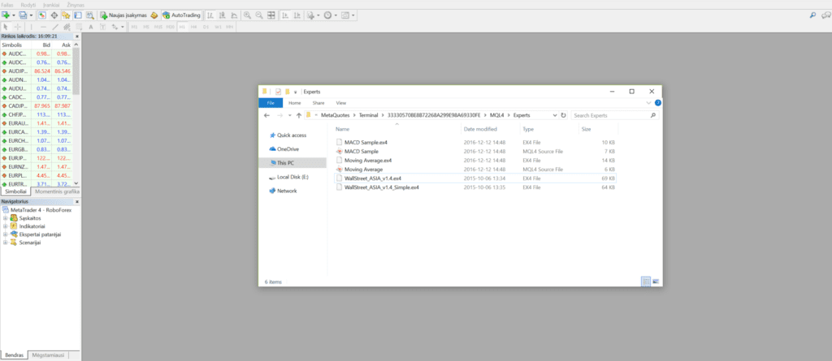This screenshot has width=832, height=361.
Task: Expand the Sąskaitos tree node
Action: [5, 218]
